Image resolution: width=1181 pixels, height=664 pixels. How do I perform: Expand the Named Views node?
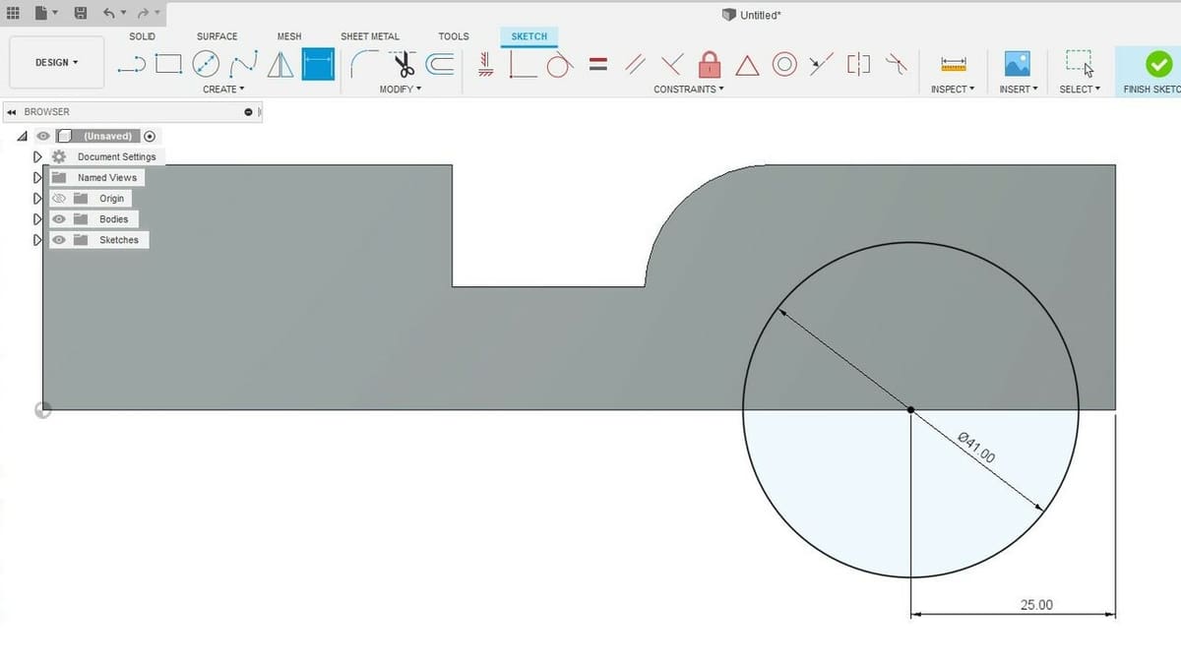tap(37, 178)
